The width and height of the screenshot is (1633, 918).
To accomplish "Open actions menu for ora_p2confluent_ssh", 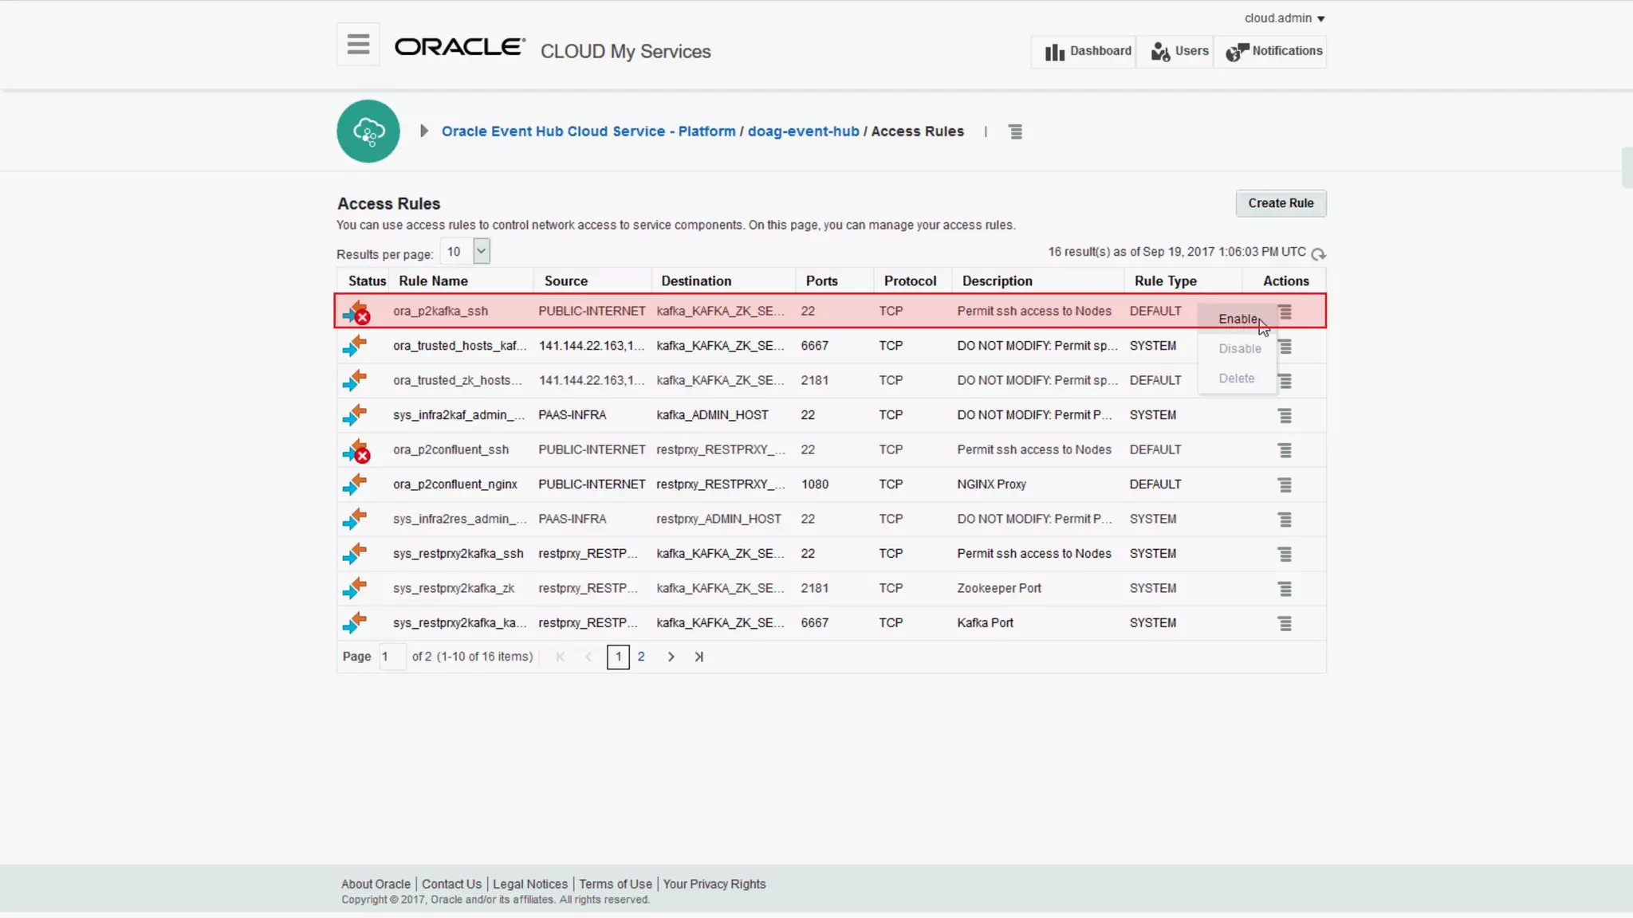I will [x=1285, y=450].
